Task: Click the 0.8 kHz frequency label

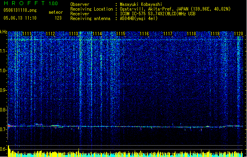Action: (4, 110)
